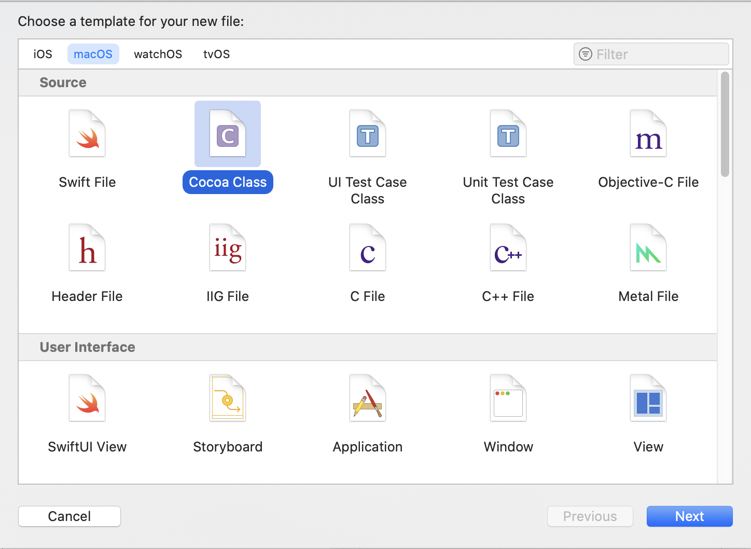The height and width of the screenshot is (549, 751).
Task: Switch to the macOS tab
Action: pos(93,54)
